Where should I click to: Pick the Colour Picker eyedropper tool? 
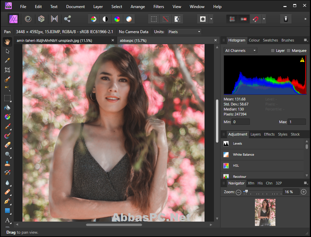tap(7, 60)
